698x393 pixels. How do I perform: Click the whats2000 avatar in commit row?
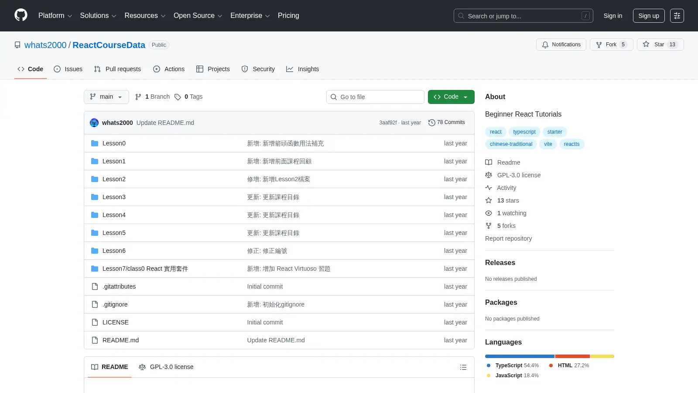click(94, 123)
